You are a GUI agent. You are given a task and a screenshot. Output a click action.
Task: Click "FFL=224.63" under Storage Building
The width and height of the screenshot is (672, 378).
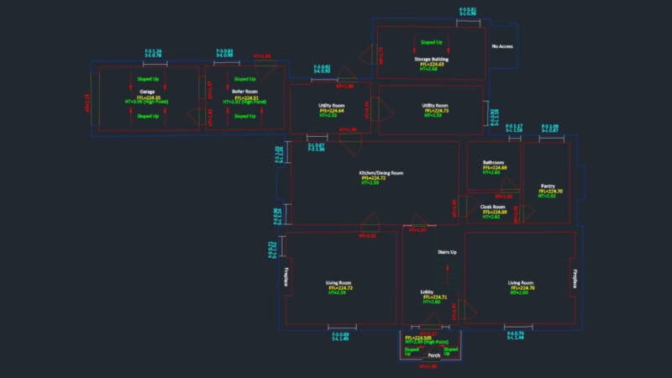432,65
